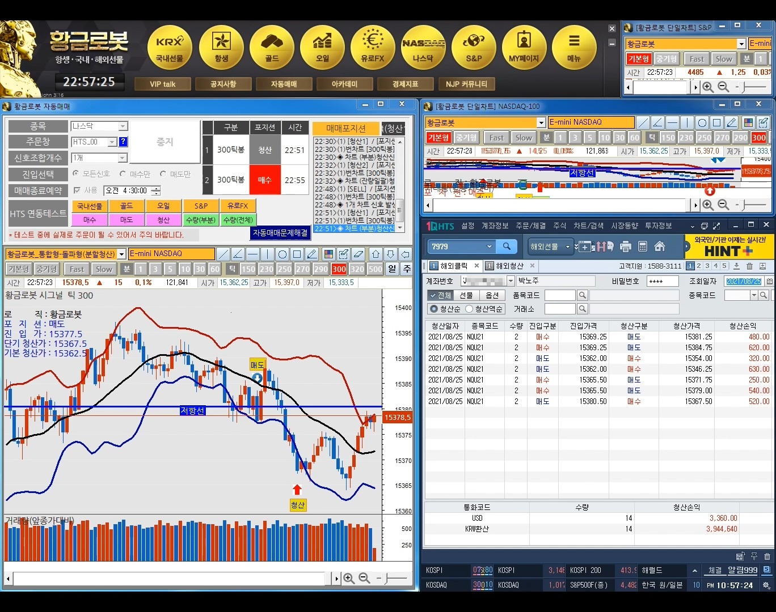Switch to 해외클릭 tab
Viewport: 776px width, 612px height.
pyautogui.click(x=454, y=266)
